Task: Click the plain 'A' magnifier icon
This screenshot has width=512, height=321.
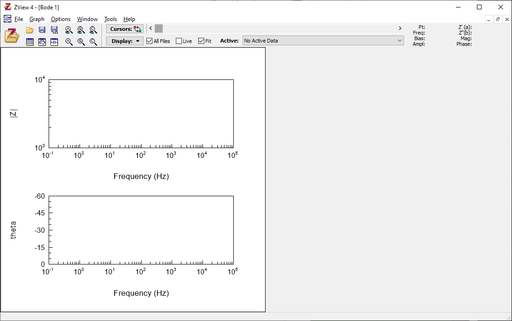Action: (x=69, y=42)
